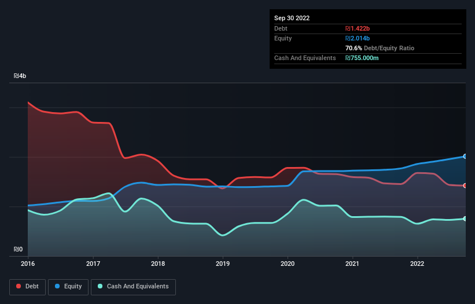Select the 2020 x-axis label
The width and height of the screenshot is (475, 304).
pos(288,264)
